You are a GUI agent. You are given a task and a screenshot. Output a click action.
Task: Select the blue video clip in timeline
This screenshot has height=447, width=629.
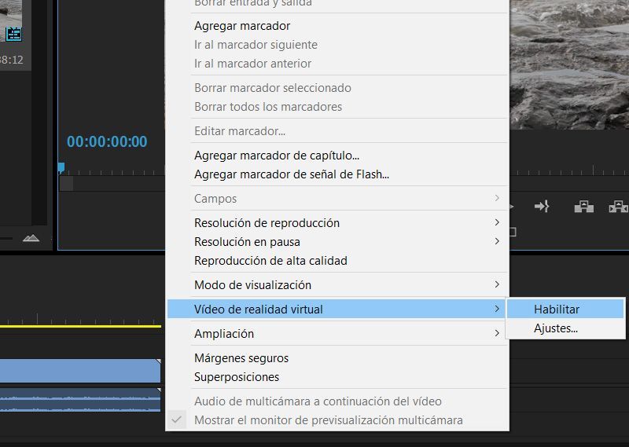click(x=79, y=371)
